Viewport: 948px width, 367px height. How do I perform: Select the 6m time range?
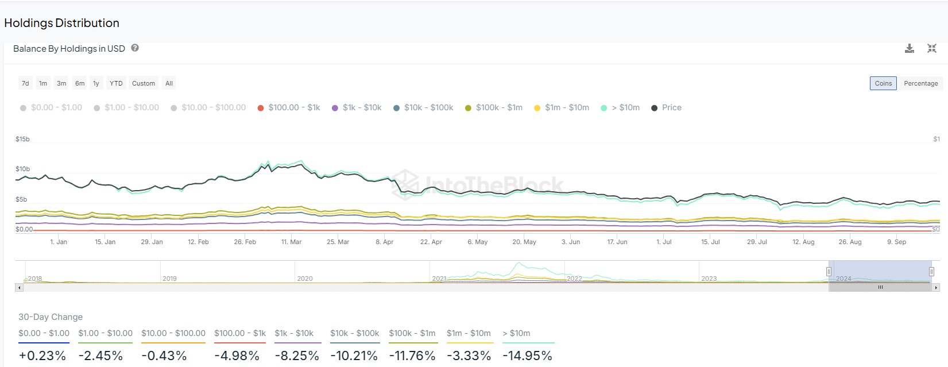[x=80, y=83]
